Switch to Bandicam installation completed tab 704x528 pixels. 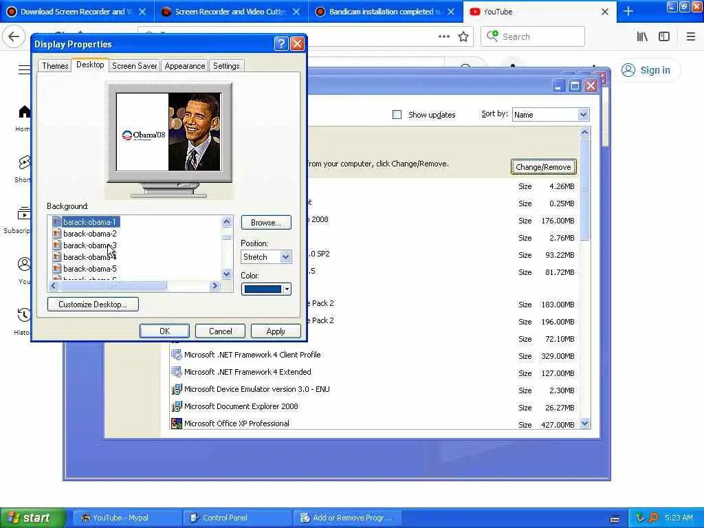(385, 12)
